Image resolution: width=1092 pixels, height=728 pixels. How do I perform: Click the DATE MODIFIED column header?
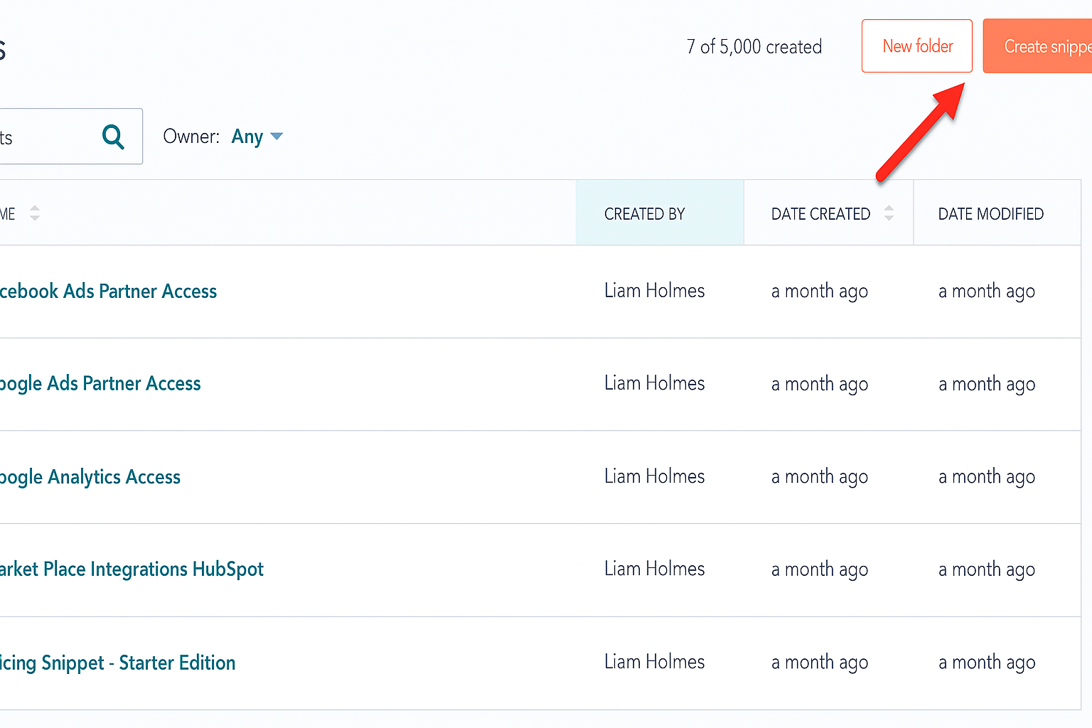click(990, 213)
